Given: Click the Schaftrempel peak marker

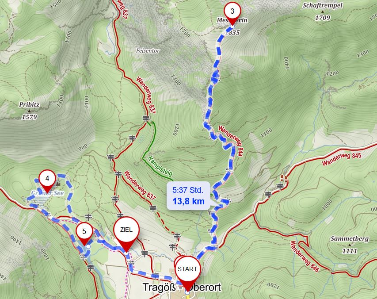Looking at the screenshot, I should pos(323,11).
